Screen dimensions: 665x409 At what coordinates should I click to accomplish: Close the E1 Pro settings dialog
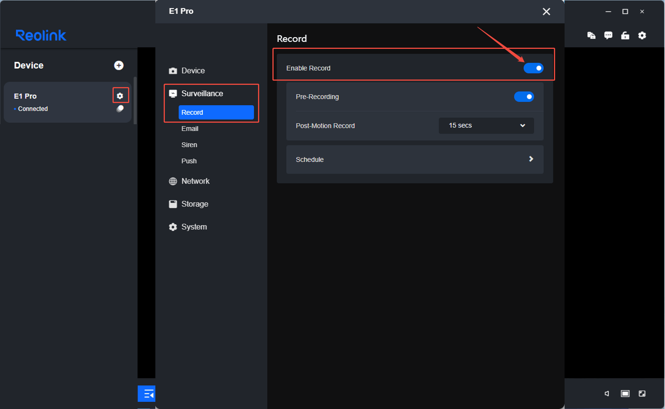pyautogui.click(x=546, y=12)
